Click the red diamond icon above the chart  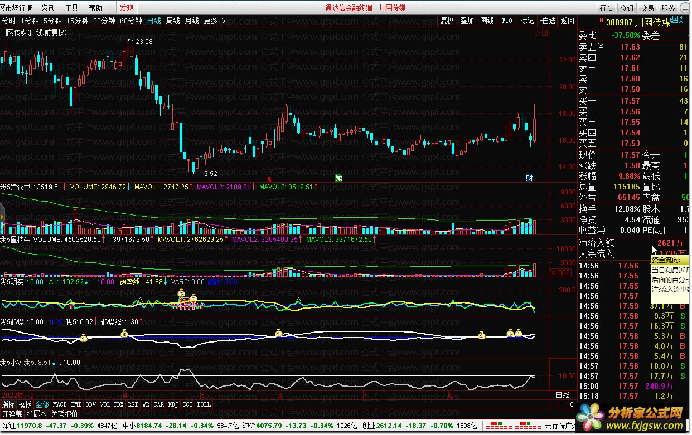(x=537, y=32)
